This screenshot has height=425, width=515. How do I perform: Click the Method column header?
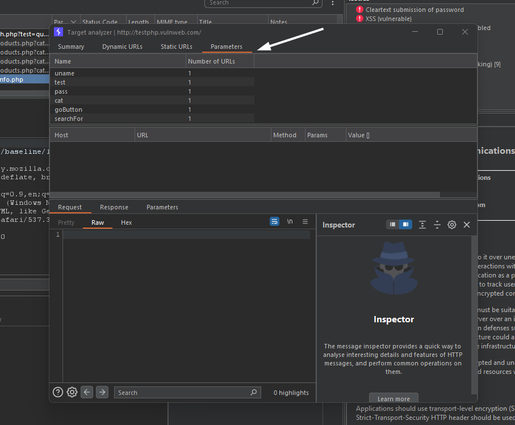pos(288,135)
